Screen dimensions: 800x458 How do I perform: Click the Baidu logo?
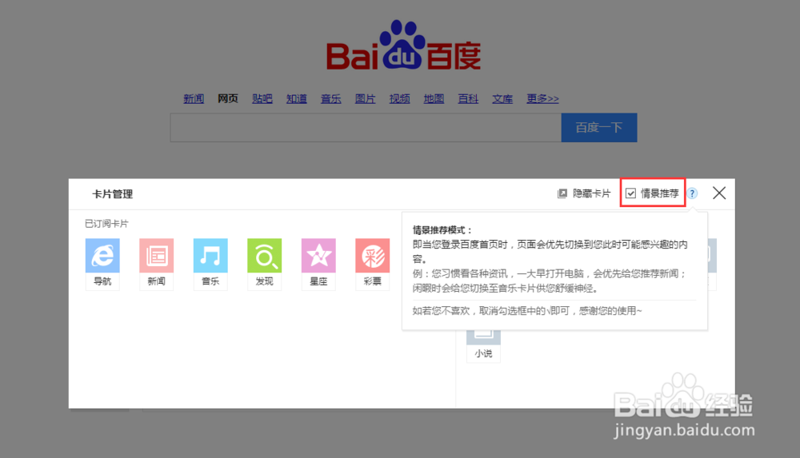point(403,46)
